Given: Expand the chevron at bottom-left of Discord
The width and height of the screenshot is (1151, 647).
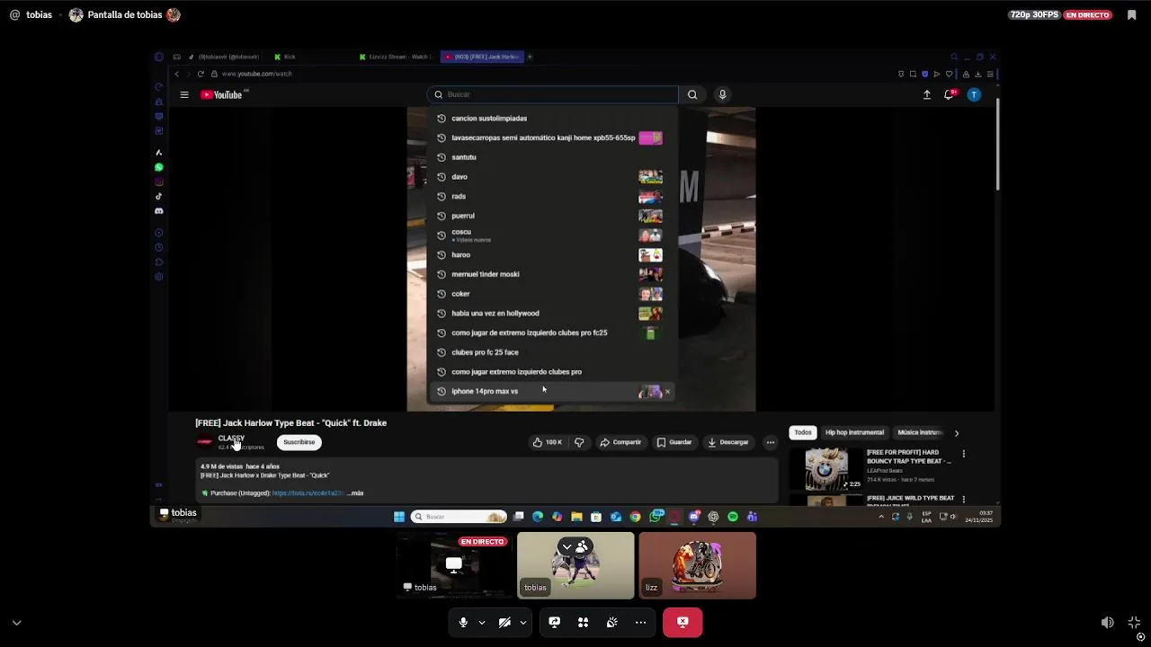Looking at the screenshot, I should 16,622.
